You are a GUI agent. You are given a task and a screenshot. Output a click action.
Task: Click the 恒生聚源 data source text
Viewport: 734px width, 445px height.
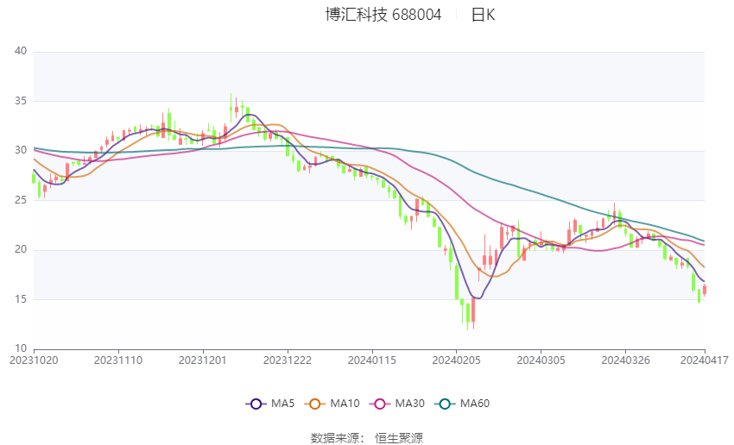coord(399,438)
